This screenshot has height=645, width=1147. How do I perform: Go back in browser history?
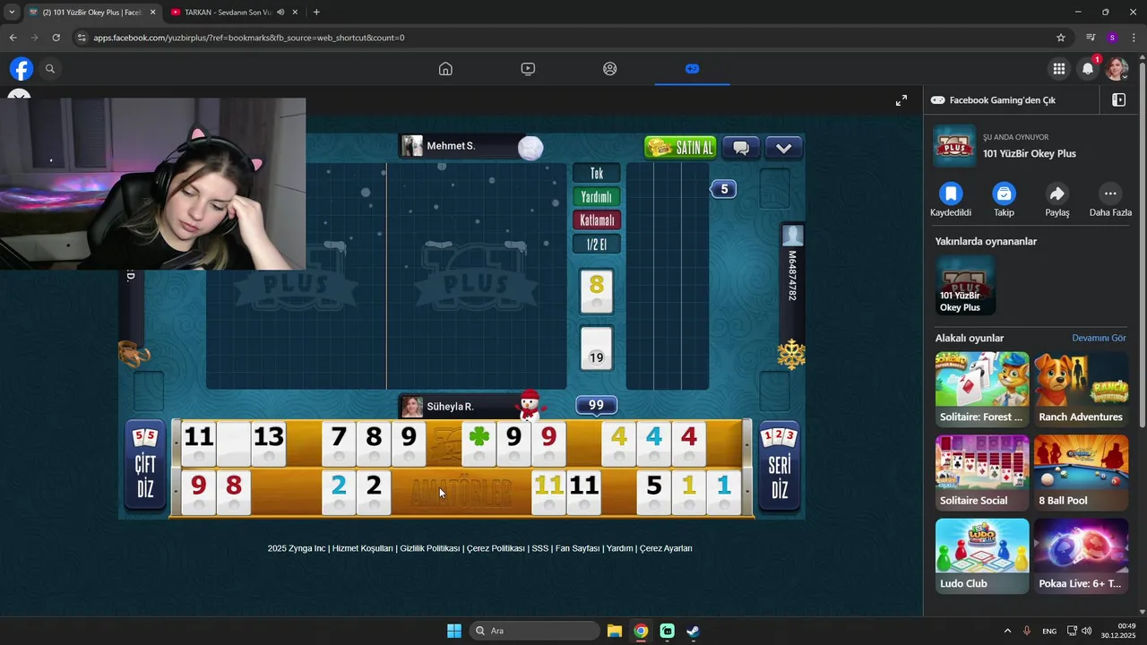tap(13, 38)
